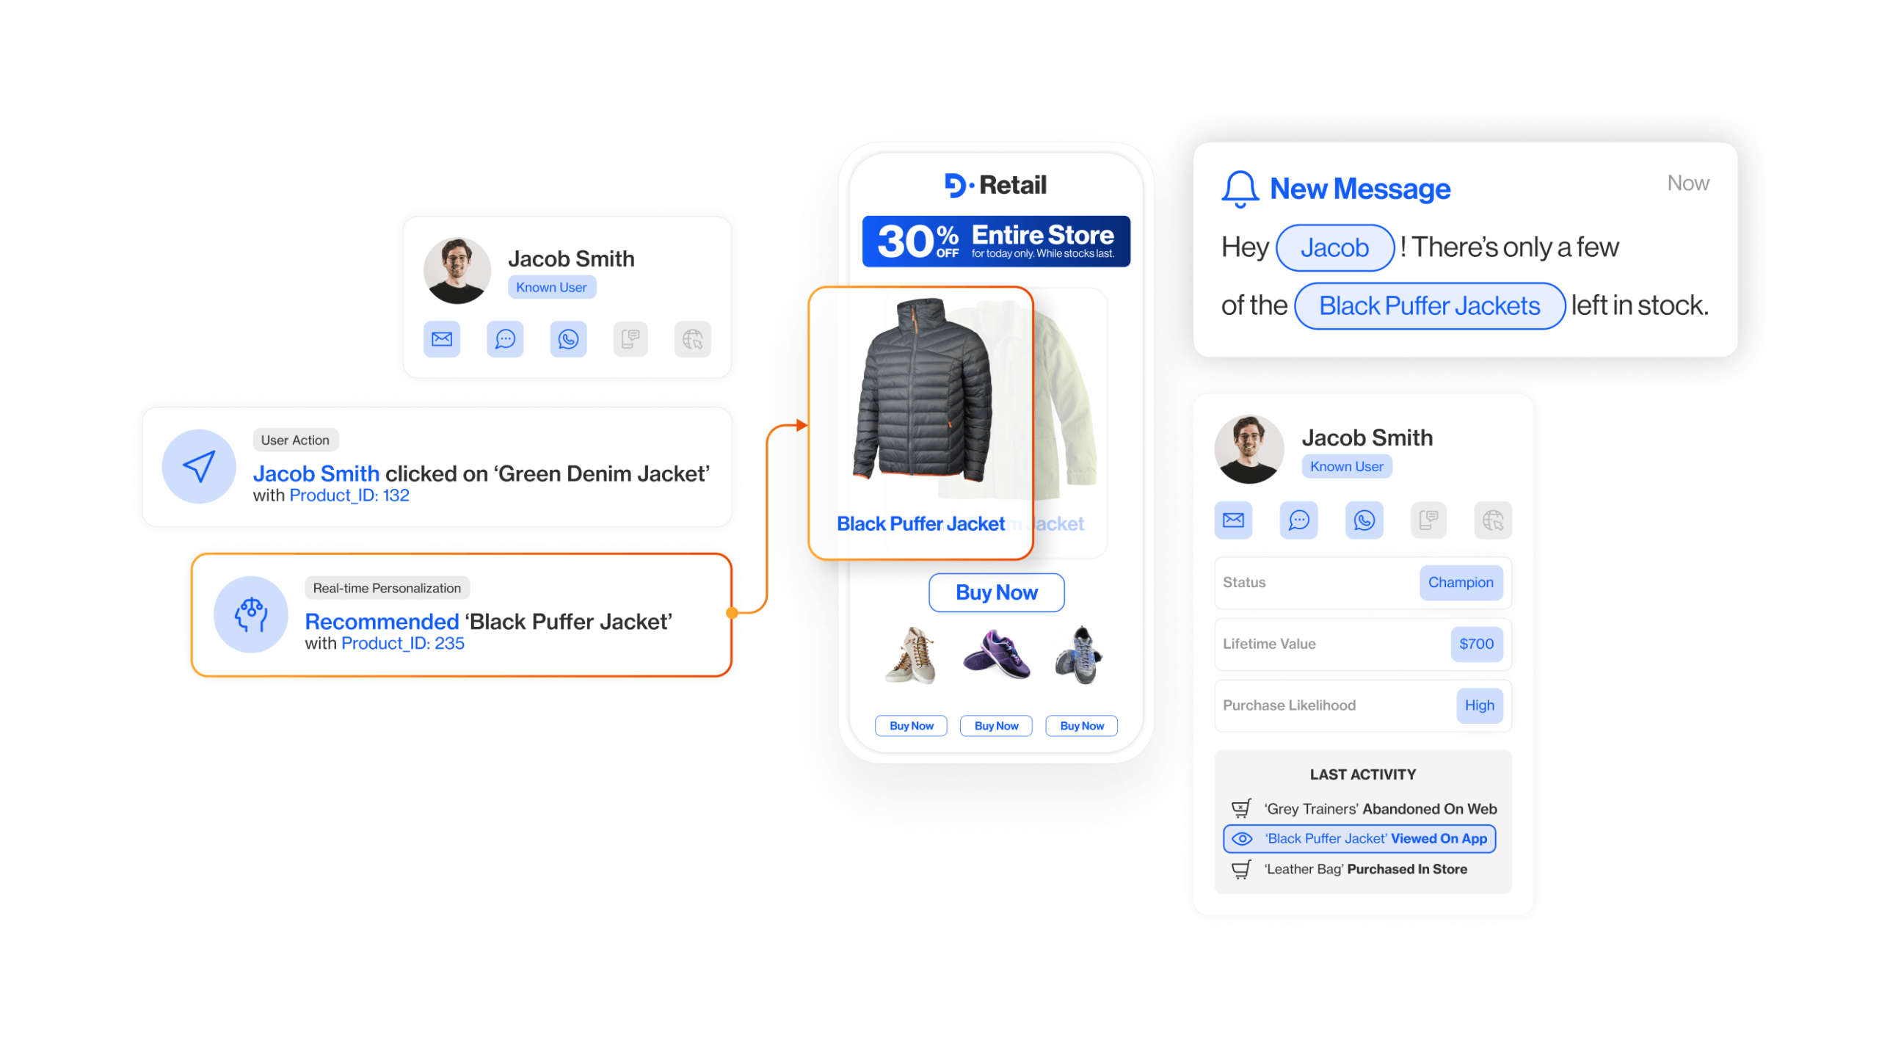The width and height of the screenshot is (1879, 1057).
Task: Select the push notification icon for Jacob Smith
Action: coord(631,338)
